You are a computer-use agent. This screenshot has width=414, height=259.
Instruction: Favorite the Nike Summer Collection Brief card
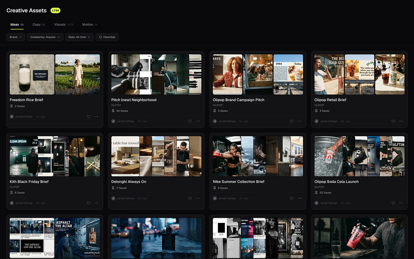[292, 198]
